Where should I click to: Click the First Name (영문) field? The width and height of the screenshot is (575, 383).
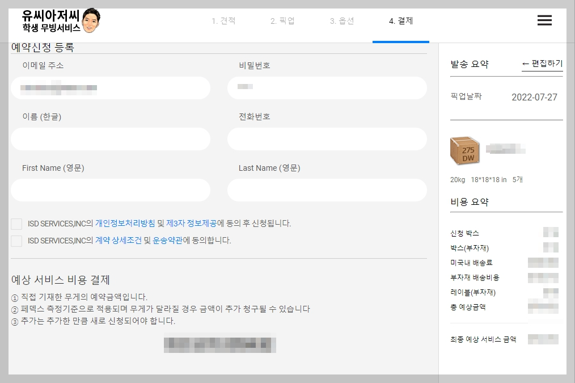click(x=111, y=190)
